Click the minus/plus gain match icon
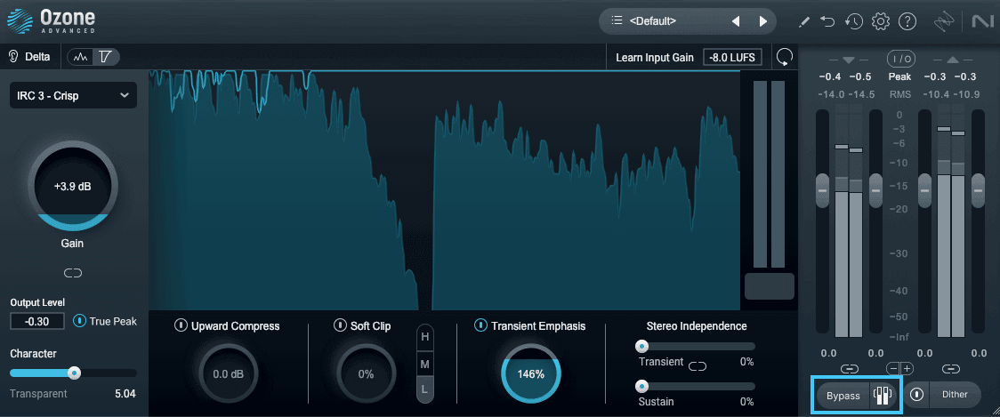1000x417 pixels. (899, 368)
